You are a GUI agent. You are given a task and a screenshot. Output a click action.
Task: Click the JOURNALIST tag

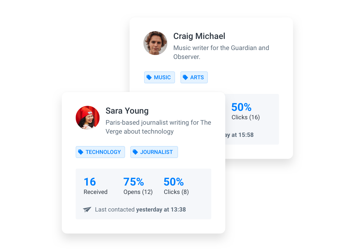click(x=154, y=152)
